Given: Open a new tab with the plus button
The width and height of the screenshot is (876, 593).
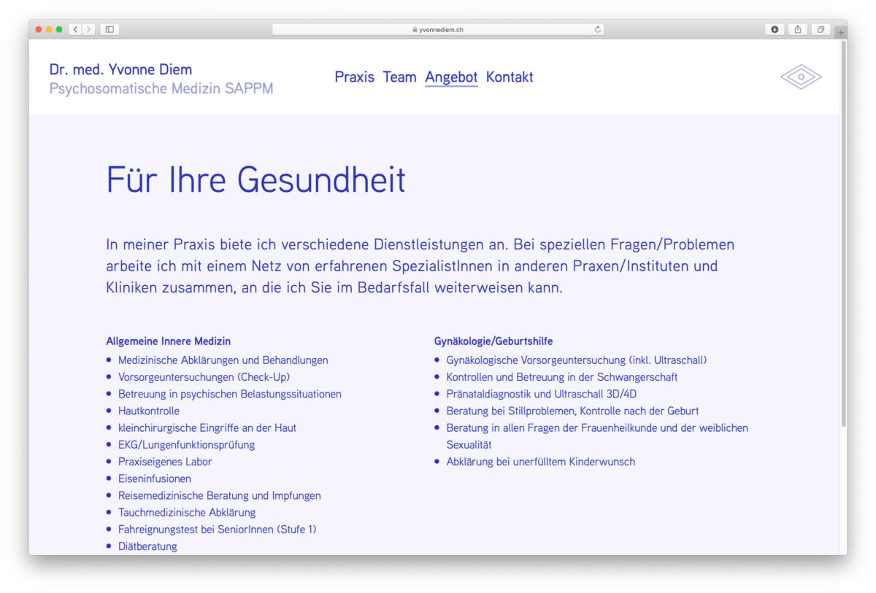Looking at the screenshot, I should pos(841,32).
